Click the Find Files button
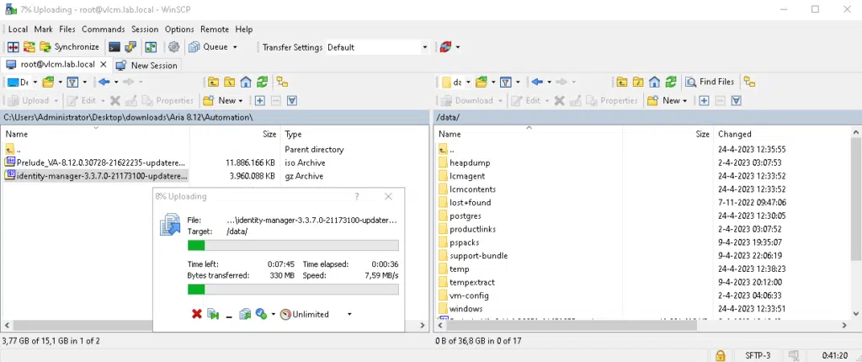This screenshot has height=362, width=862. (710, 82)
